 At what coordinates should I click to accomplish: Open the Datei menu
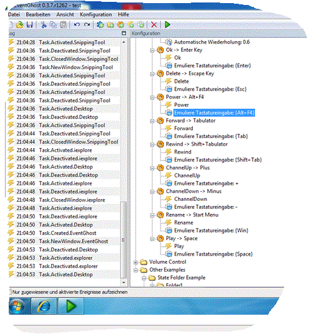click(14, 15)
